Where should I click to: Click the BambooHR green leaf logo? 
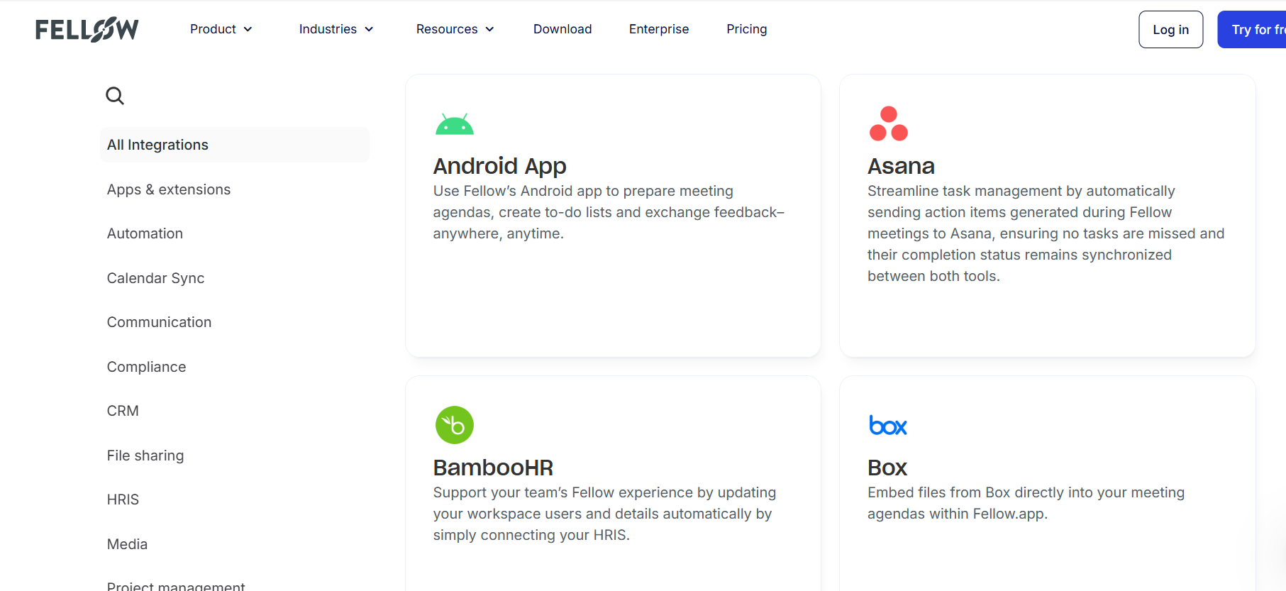click(x=455, y=425)
